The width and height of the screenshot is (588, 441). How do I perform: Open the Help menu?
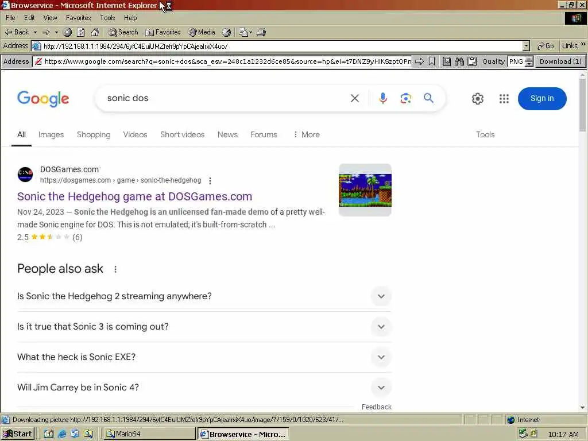point(130,18)
